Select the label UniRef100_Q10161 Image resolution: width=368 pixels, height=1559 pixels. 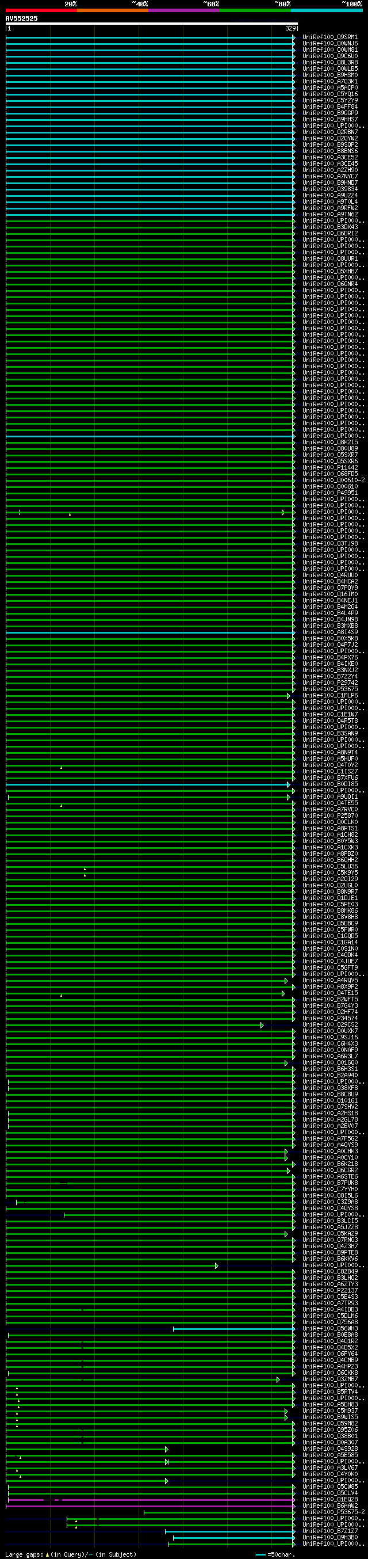click(330, 1101)
